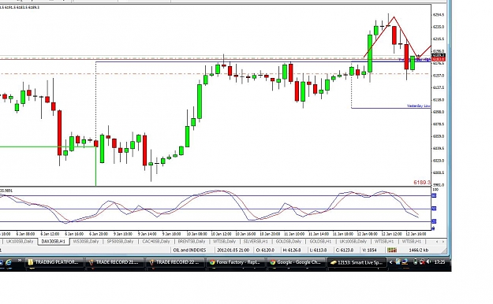This screenshot has height=304, width=493.
Task: Switch to the DAX30SB,H1 chart tab
Action: point(53,241)
